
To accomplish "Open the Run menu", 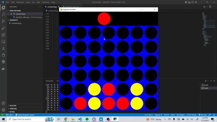I will pyautogui.click(x=38, y=2).
